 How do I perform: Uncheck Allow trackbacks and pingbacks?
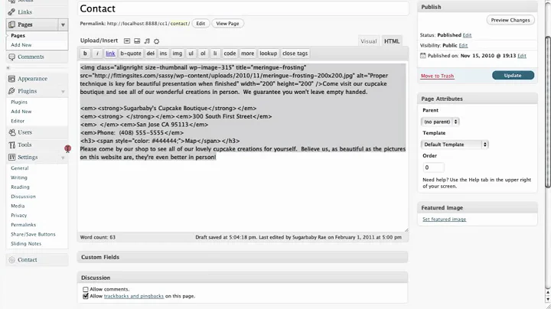tap(86, 296)
